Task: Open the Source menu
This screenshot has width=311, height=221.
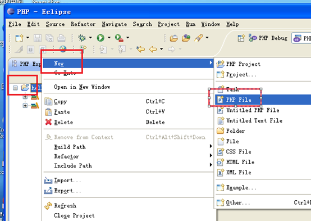Action: 55,24
